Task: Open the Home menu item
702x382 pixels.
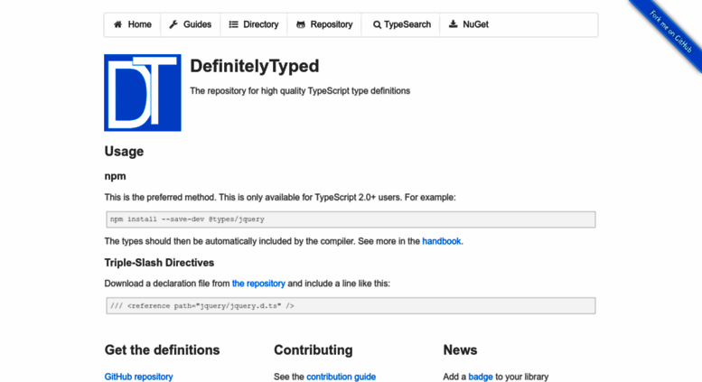Action: pyautogui.click(x=133, y=24)
